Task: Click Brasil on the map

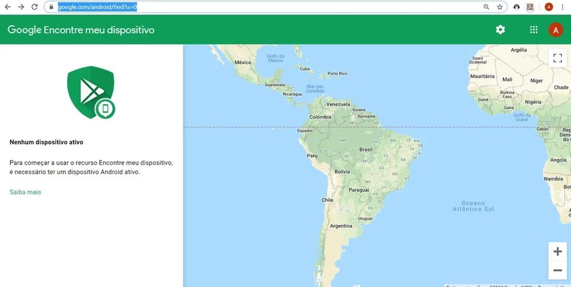Action: click(365, 149)
